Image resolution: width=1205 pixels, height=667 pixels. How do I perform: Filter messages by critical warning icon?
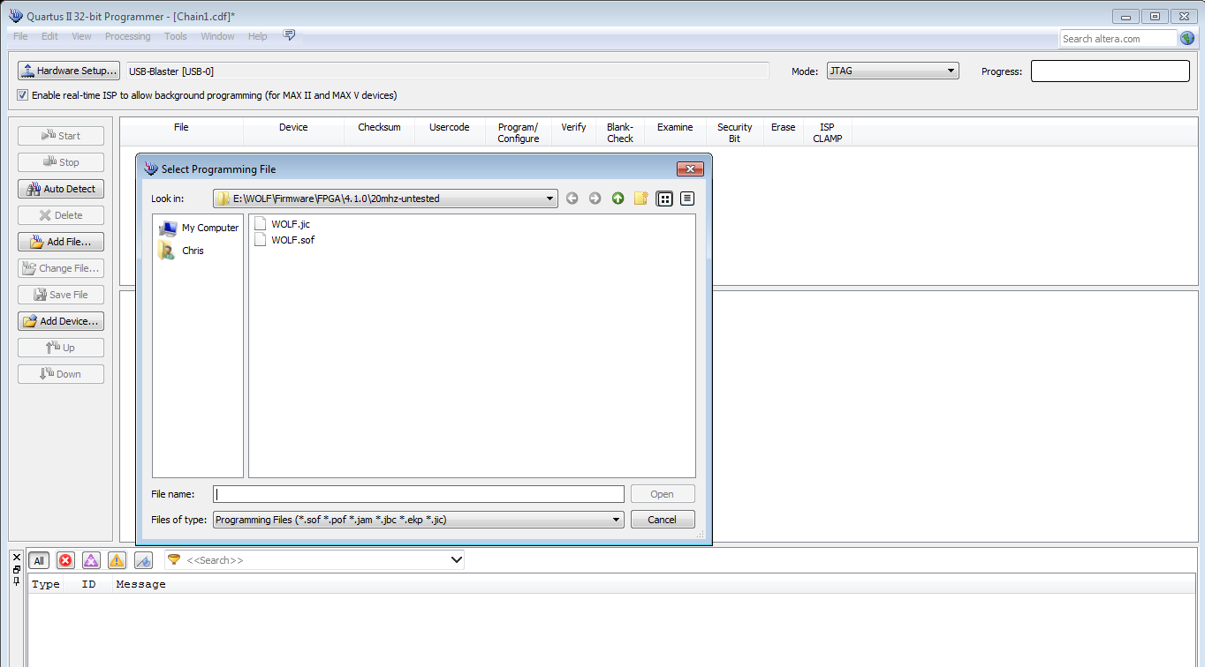click(x=91, y=560)
